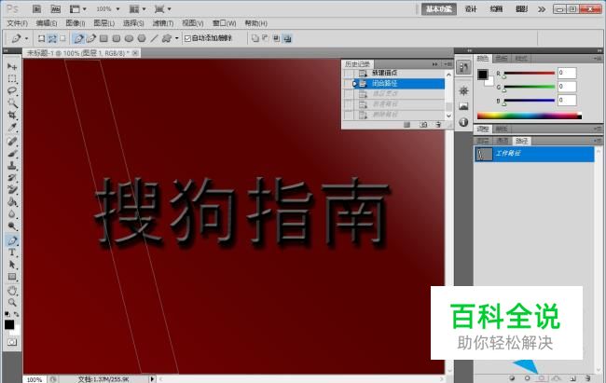
Task: Set history brush source for 闭合路径 state
Action: click(349, 84)
